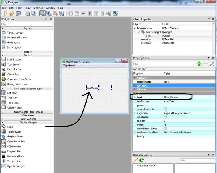Collapse the MainWindow node in Object Inspector
Screen dimensions: 217x173
pyautogui.click(x=135, y=28)
